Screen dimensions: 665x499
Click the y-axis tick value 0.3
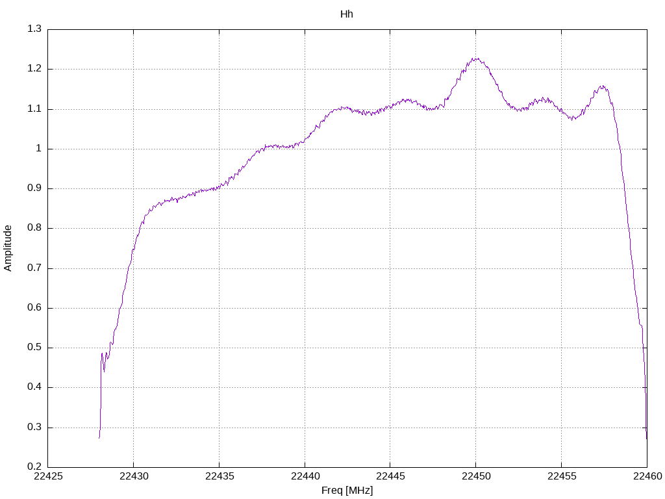pyautogui.click(x=34, y=428)
